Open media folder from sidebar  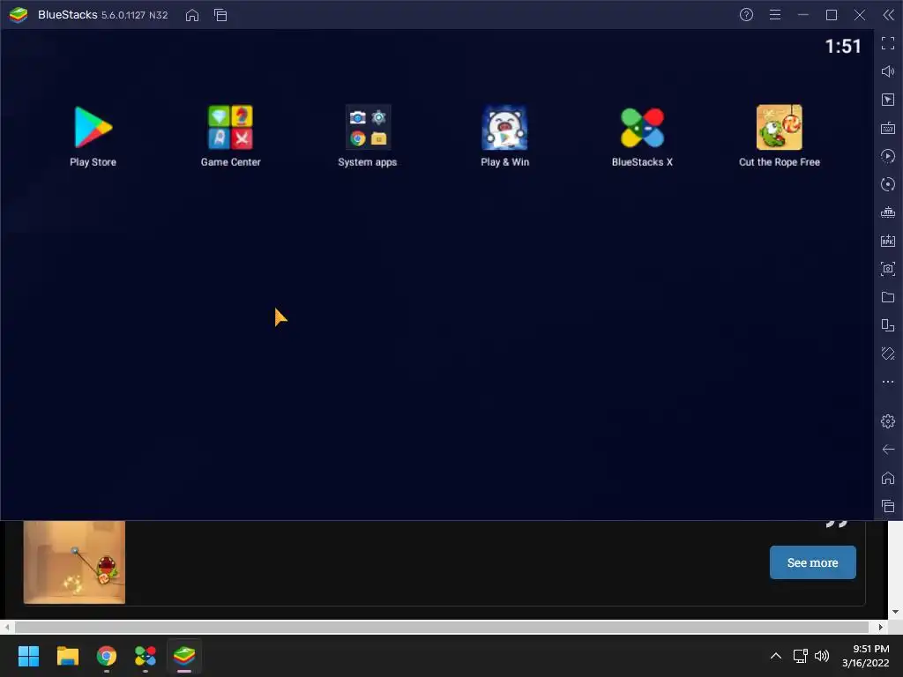(888, 297)
